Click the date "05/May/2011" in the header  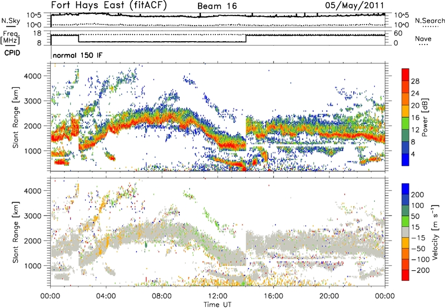point(354,6)
